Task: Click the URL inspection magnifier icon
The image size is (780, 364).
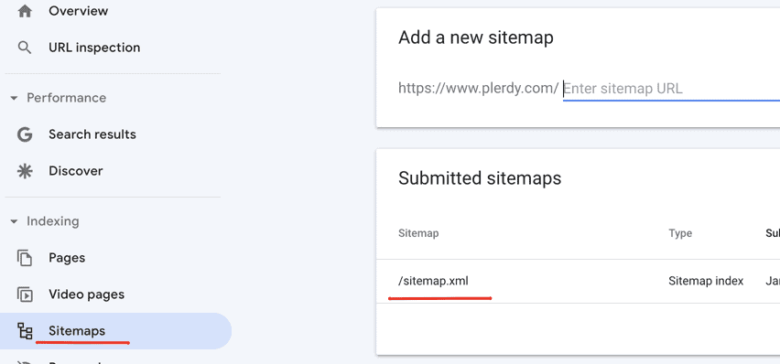Action: pyautogui.click(x=25, y=48)
